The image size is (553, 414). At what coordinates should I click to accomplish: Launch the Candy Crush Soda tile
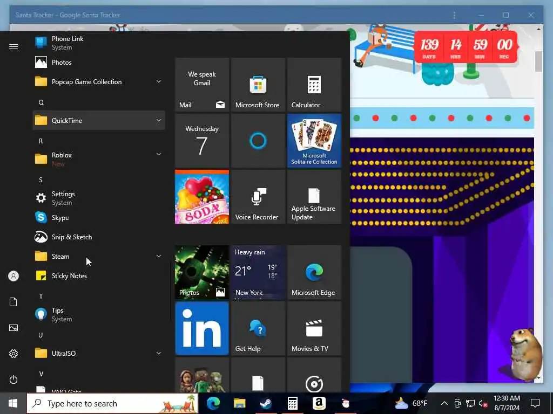pyautogui.click(x=202, y=197)
